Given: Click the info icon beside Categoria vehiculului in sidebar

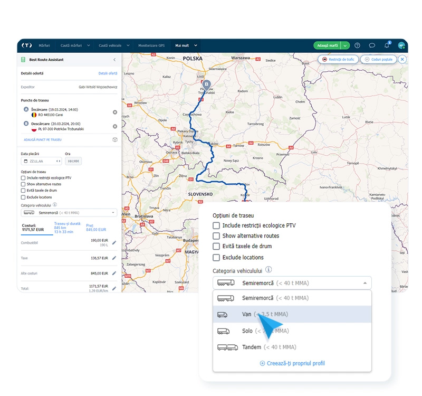Looking at the screenshot, I should [x=55, y=205].
